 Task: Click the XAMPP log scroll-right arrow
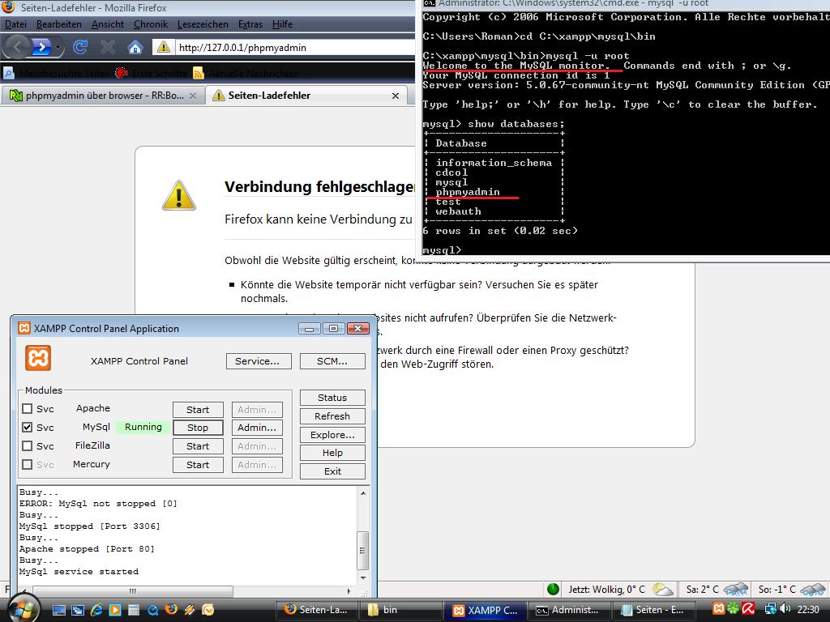[x=349, y=590]
